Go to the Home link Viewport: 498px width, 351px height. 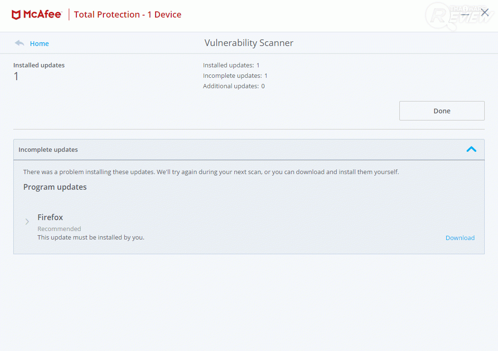(x=39, y=44)
